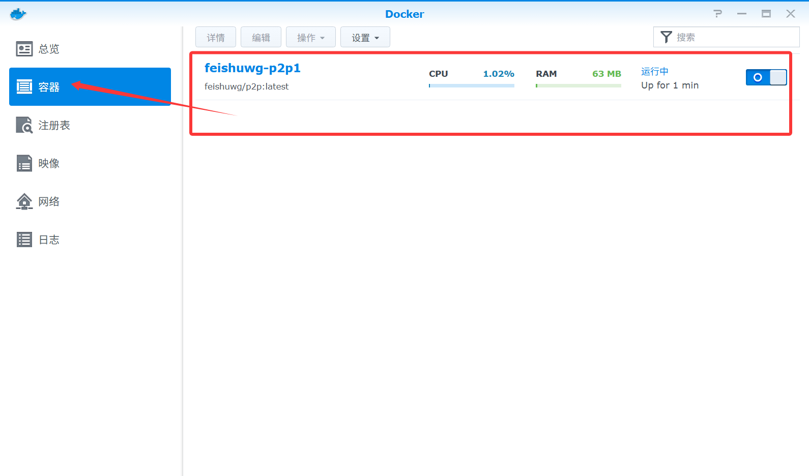Click the overview (总览) sidebar icon
809x476 pixels.
coord(24,49)
